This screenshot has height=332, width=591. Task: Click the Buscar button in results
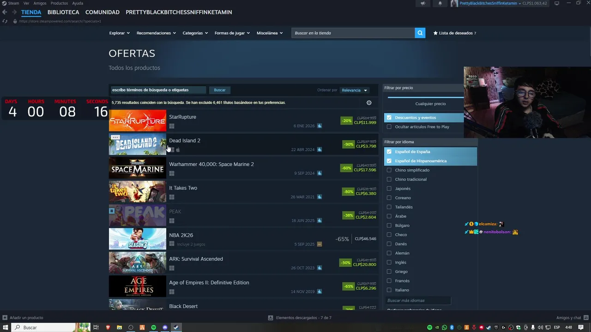coord(220,90)
